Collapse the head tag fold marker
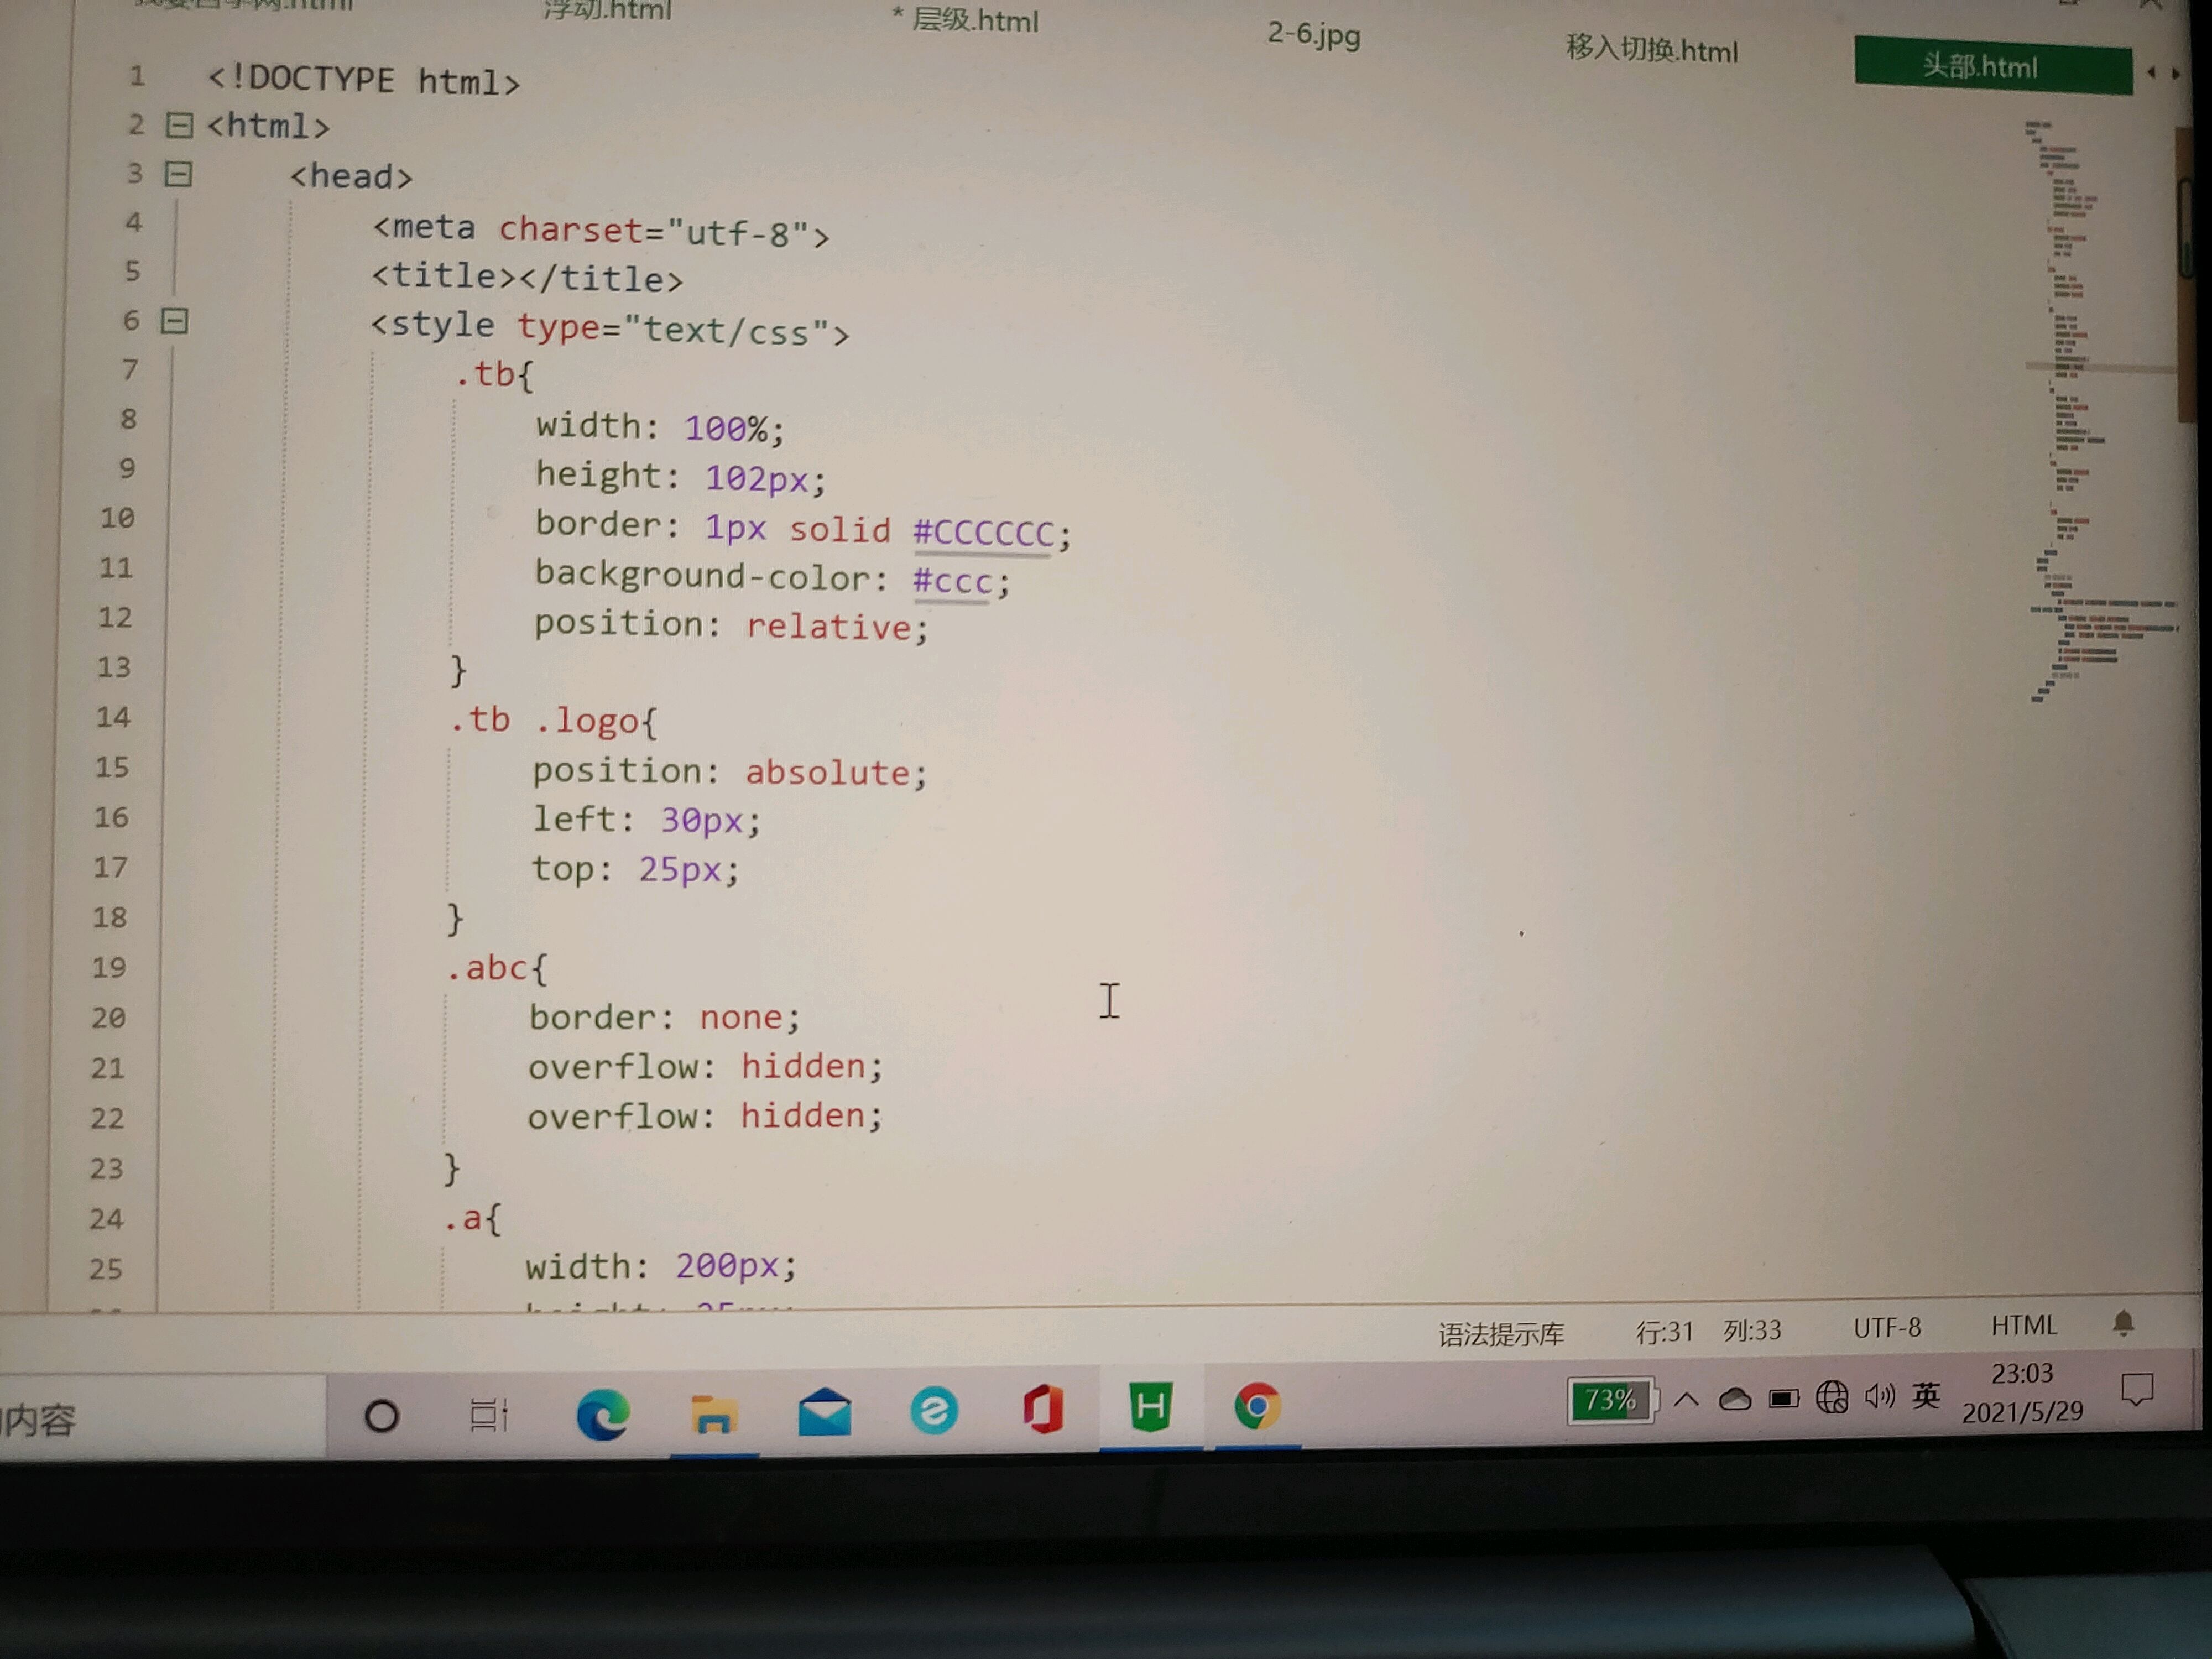Screen dimensions: 2212x1659 point(178,174)
